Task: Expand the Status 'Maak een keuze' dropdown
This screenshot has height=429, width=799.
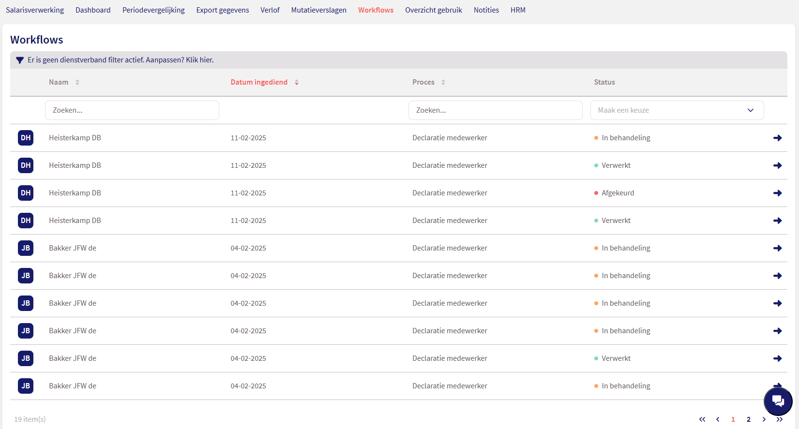Action: click(x=677, y=110)
